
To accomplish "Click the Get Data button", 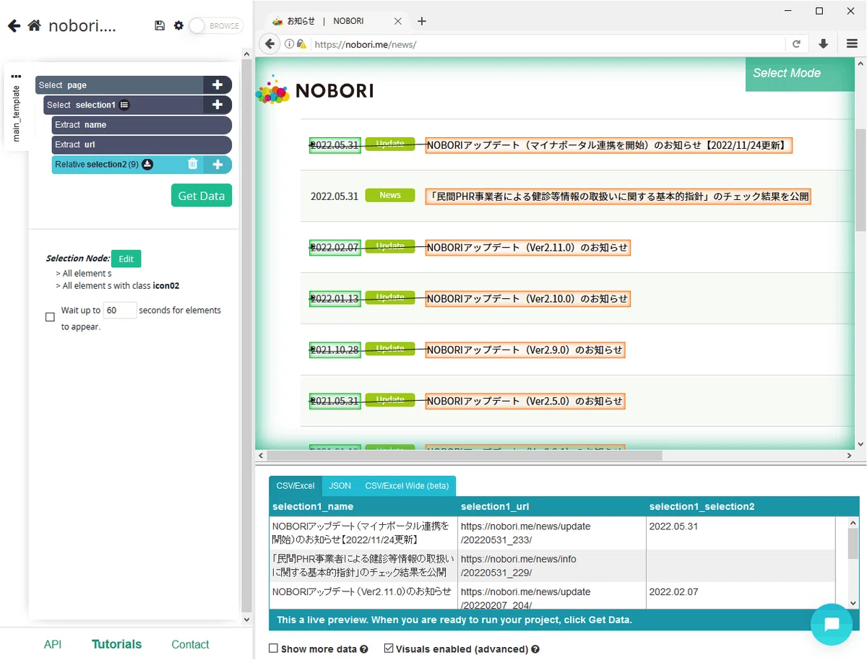I will pyautogui.click(x=202, y=196).
